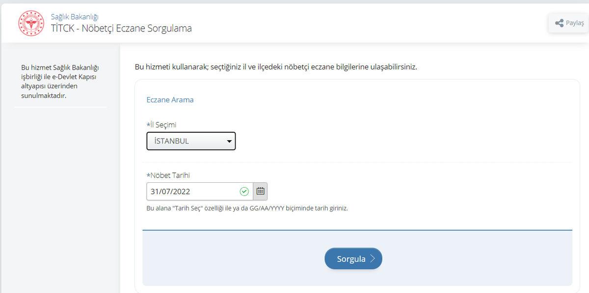Click the dropdown arrow beside İSTANBUL

pos(228,141)
